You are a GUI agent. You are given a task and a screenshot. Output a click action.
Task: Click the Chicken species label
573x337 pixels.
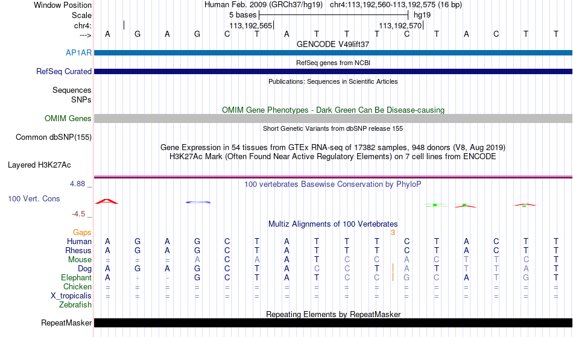click(77, 286)
